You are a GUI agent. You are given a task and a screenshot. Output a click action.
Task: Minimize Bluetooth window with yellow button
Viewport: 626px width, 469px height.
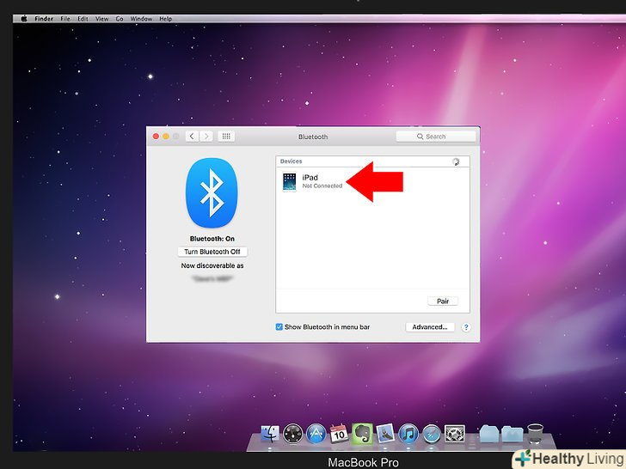click(x=166, y=137)
